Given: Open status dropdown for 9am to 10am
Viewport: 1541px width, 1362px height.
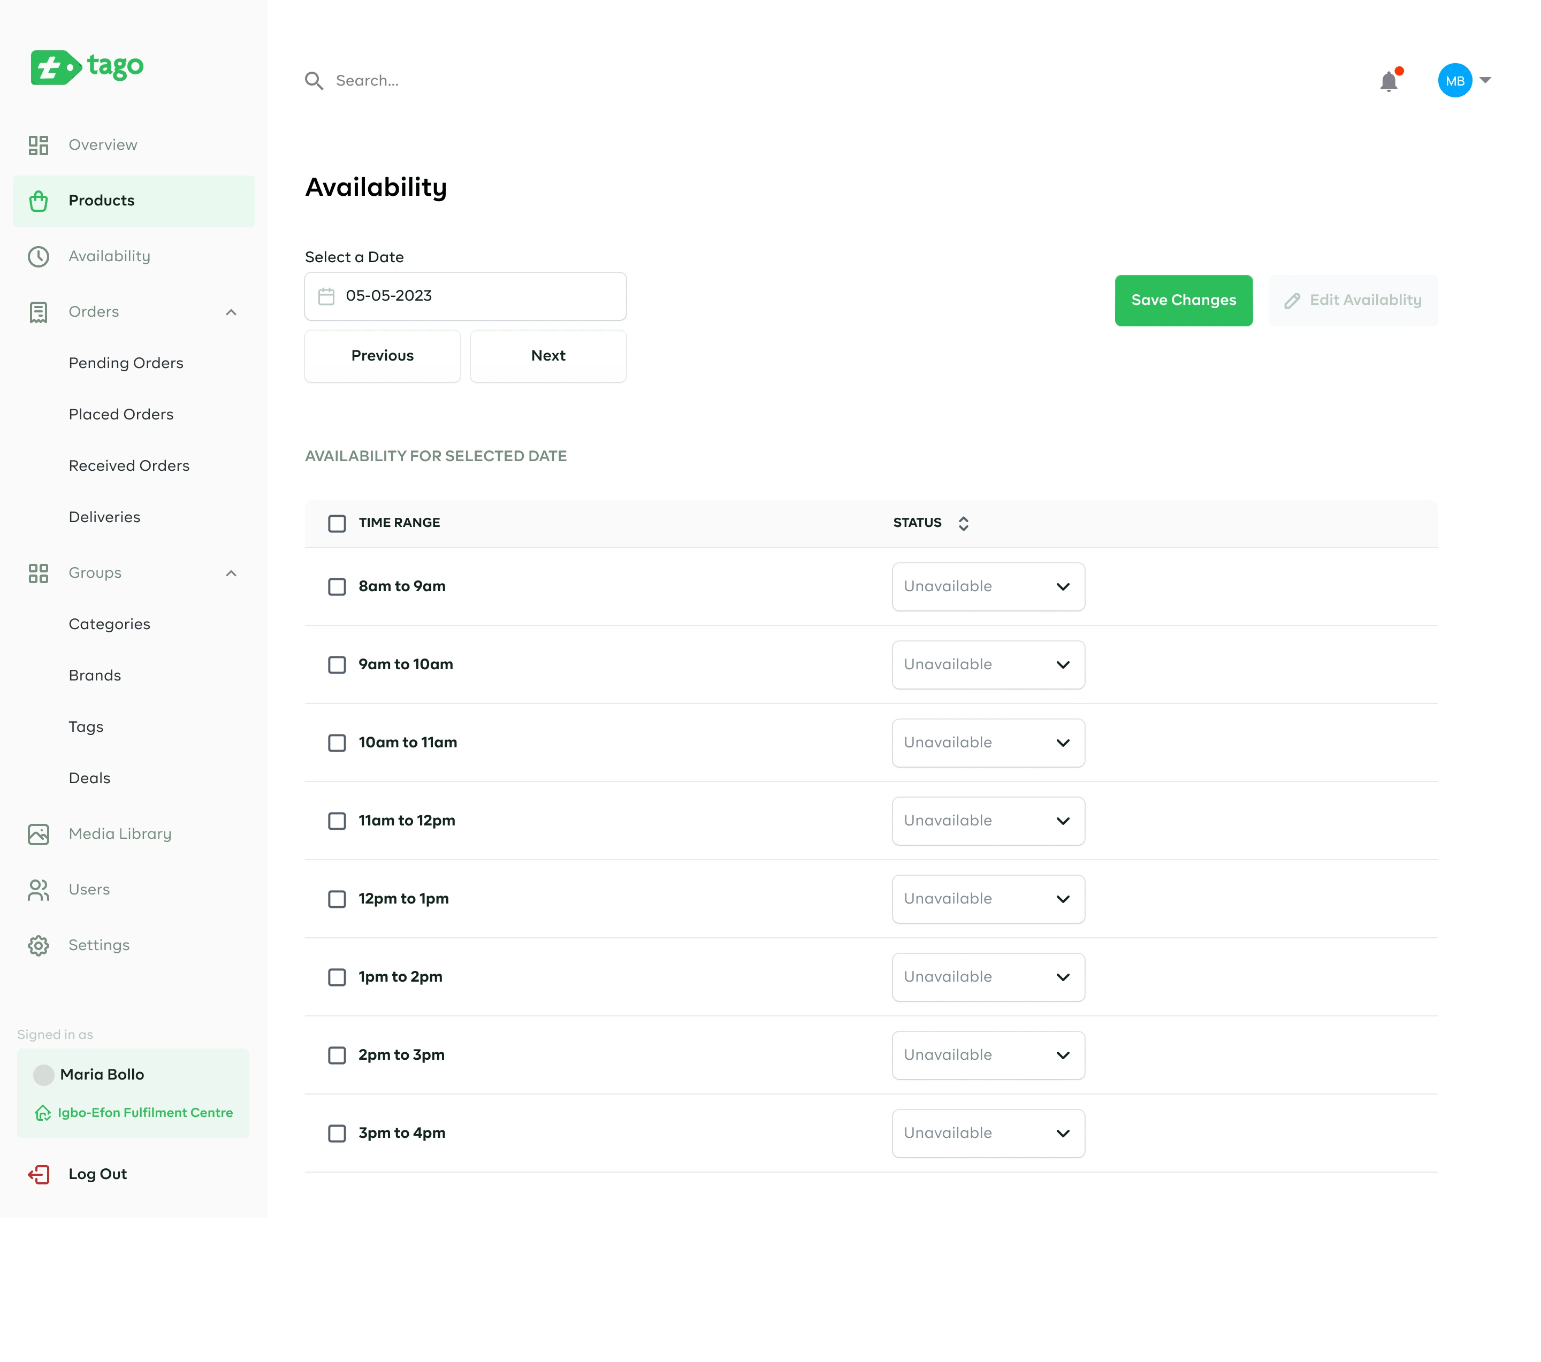Looking at the screenshot, I should pyautogui.click(x=988, y=665).
